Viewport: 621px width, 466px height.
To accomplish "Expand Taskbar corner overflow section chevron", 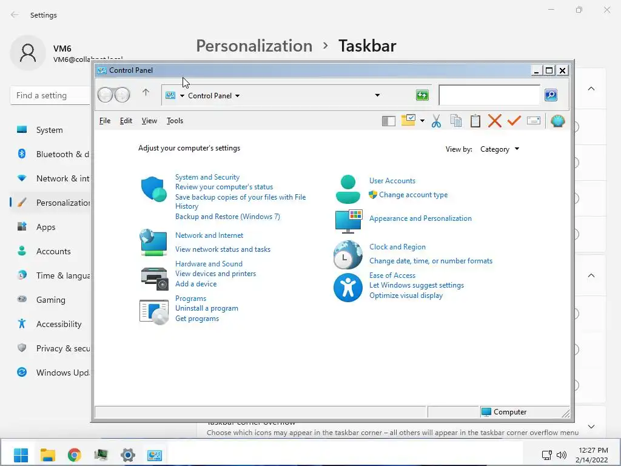I will [x=591, y=427].
